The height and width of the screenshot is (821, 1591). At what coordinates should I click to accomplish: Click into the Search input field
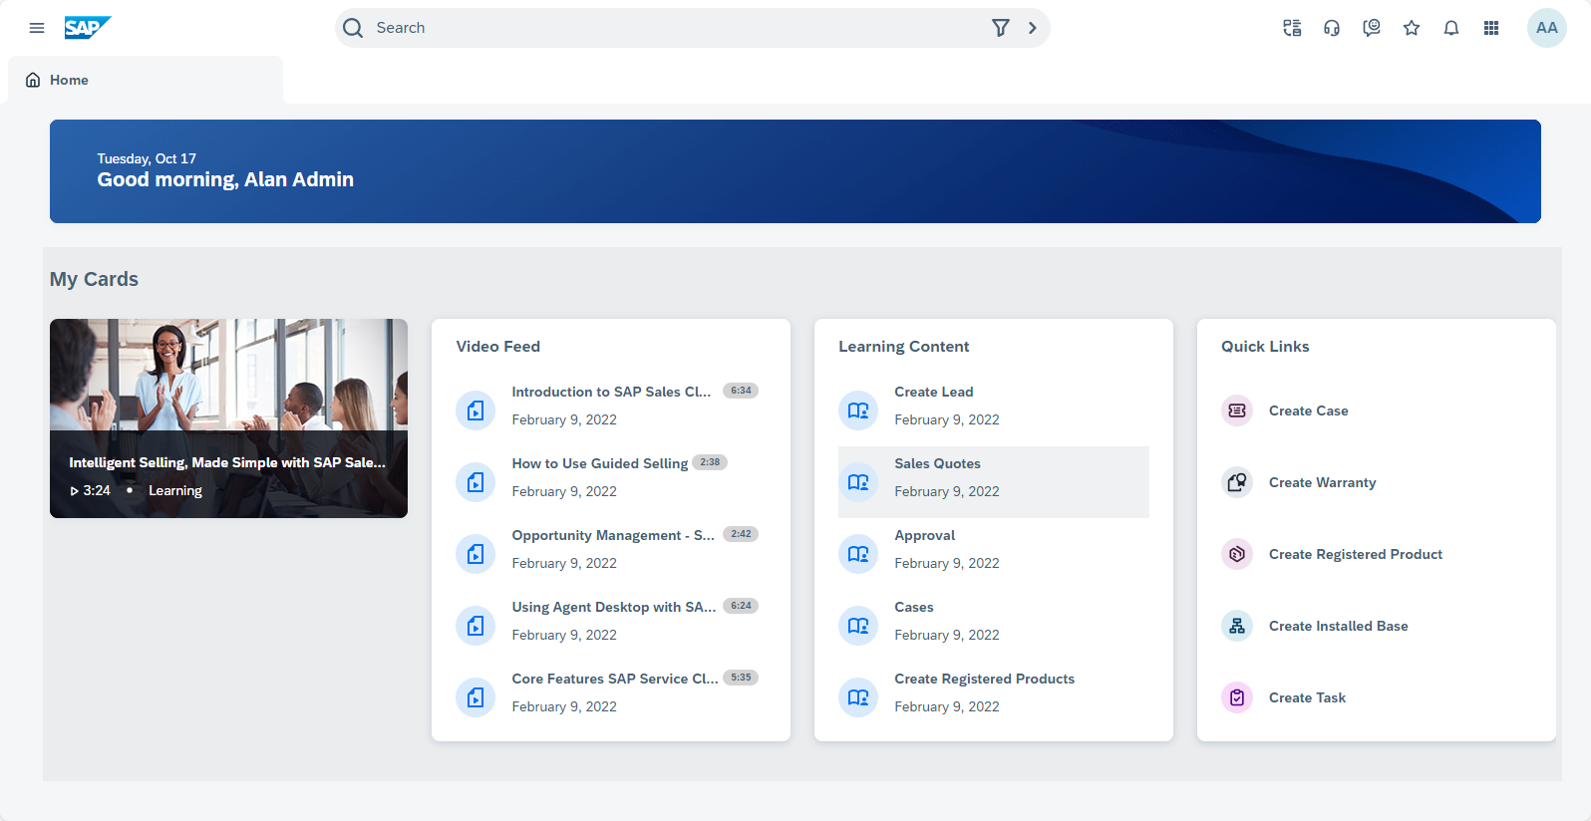pyautogui.click(x=678, y=28)
